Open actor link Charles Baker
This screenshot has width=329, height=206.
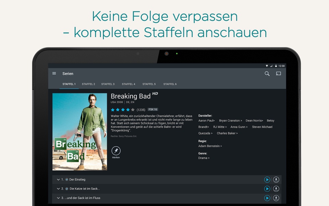227,133
